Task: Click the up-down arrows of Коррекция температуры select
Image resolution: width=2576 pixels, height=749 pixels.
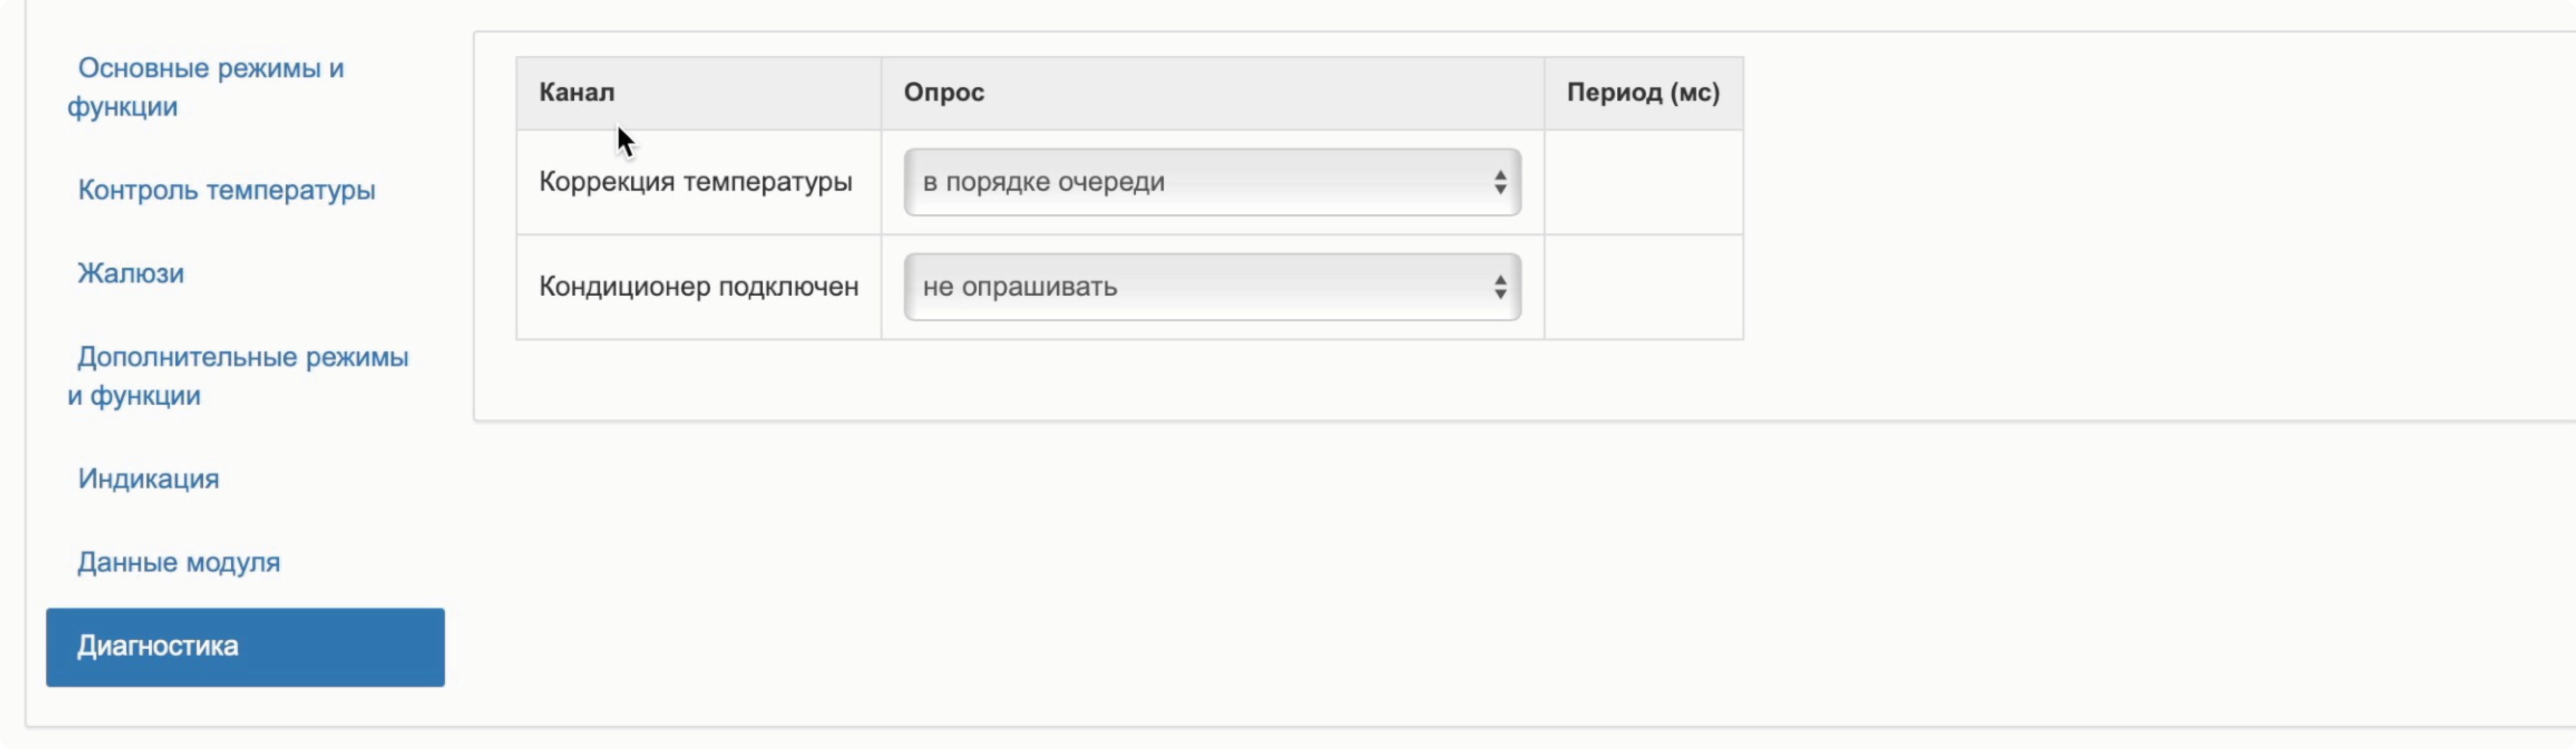Action: point(1500,182)
